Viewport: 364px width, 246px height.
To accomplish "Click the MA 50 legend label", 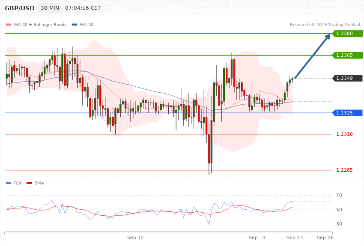I will [87, 24].
